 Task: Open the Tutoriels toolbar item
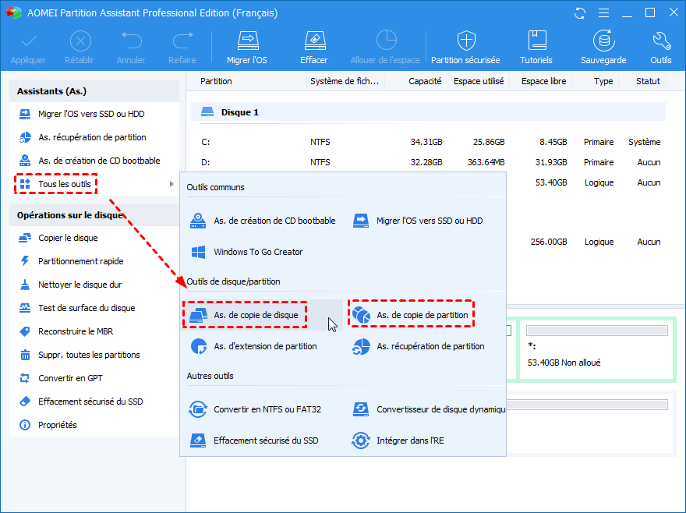[536, 48]
